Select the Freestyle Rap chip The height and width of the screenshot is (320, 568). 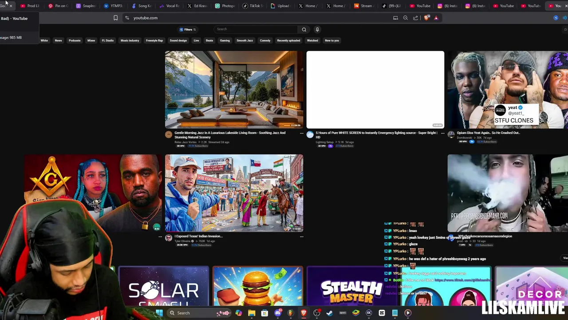[154, 40]
